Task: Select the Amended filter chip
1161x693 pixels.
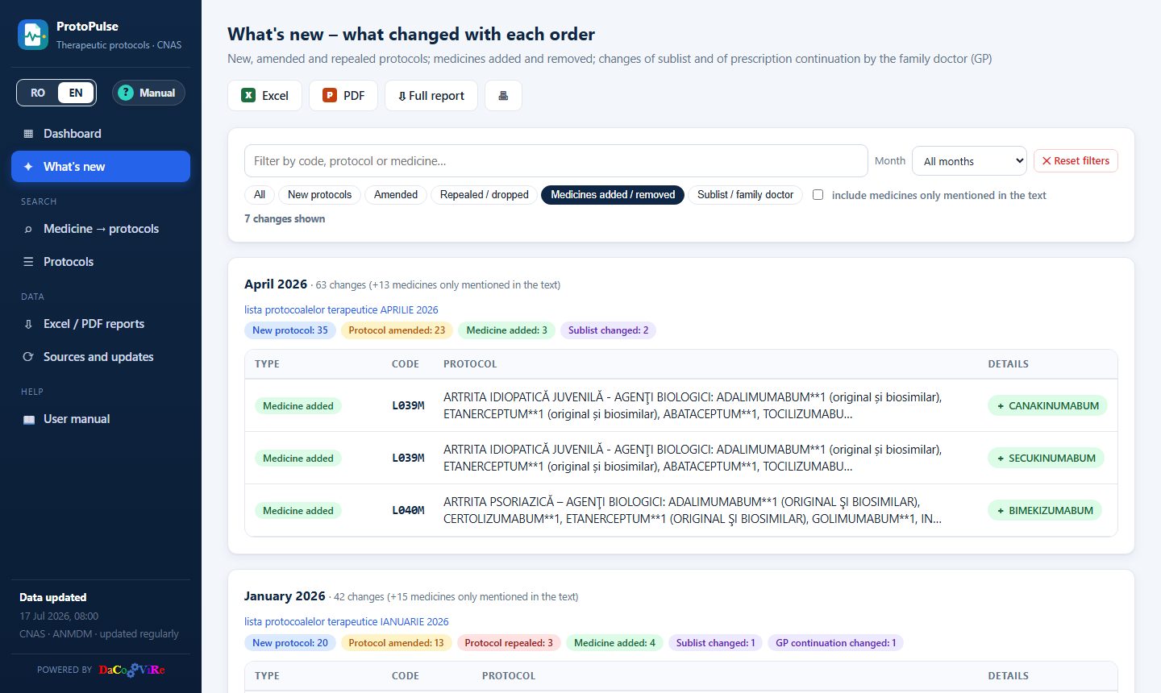Action: 396,195
